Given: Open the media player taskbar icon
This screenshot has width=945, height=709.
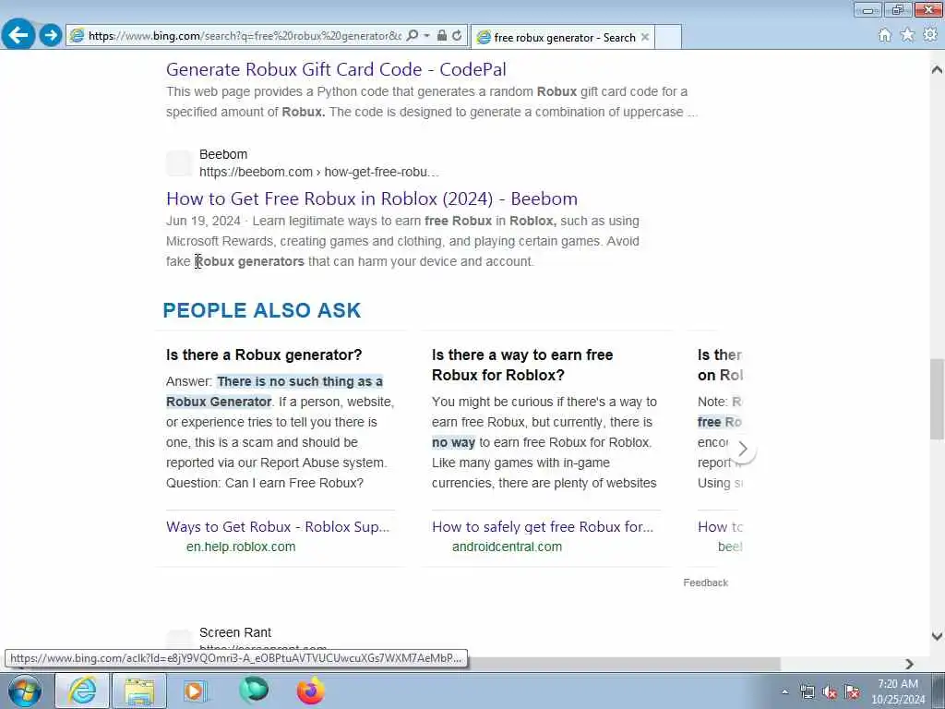Looking at the screenshot, I should (195, 691).
